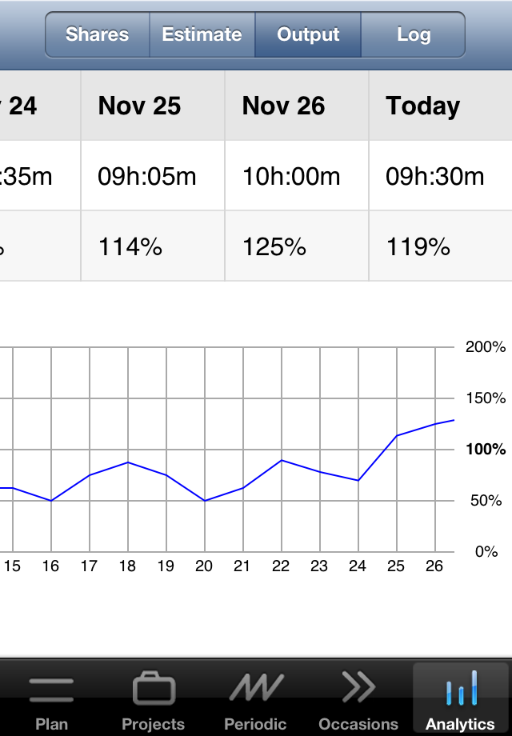Image resolution: width=512 pixels, height=736 pixels.
Task: Open the Periodic zigzag icon
Action: point(256,688)
